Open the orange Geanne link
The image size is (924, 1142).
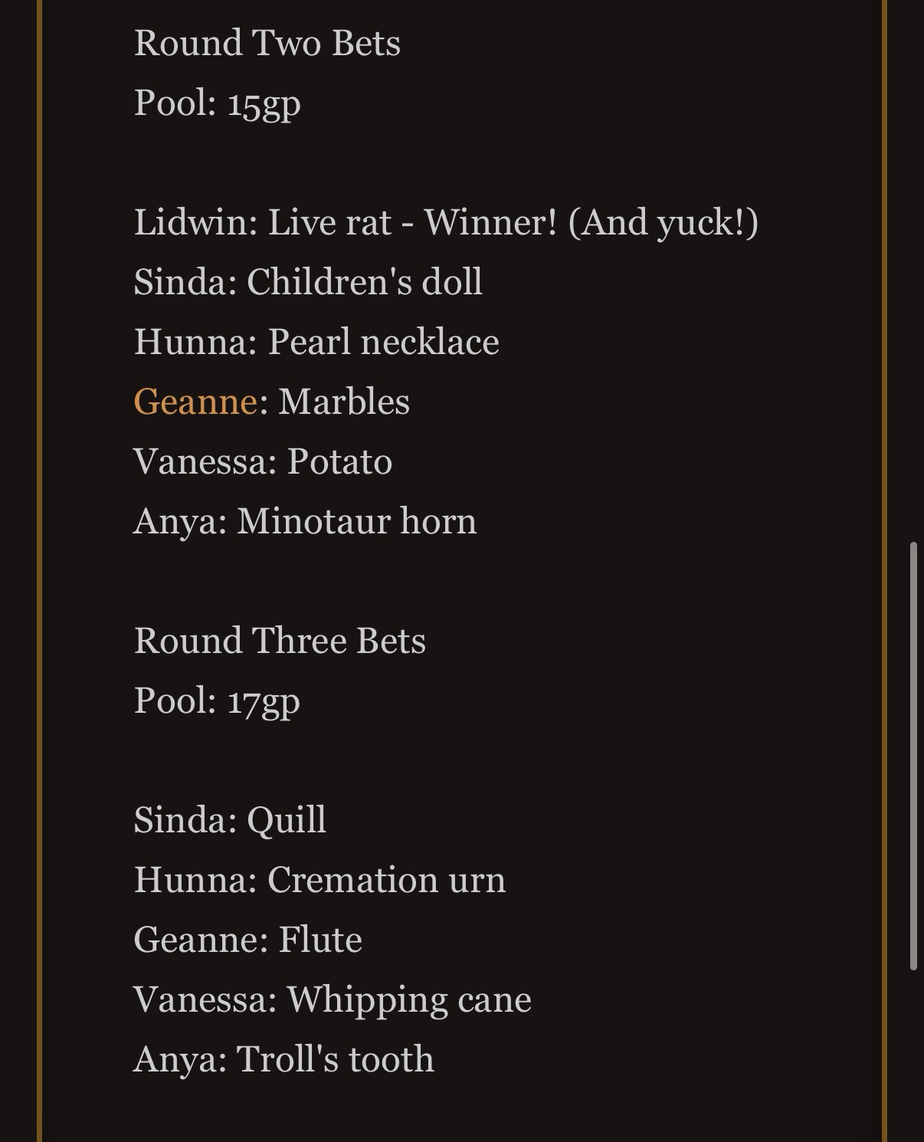point(195,402)
